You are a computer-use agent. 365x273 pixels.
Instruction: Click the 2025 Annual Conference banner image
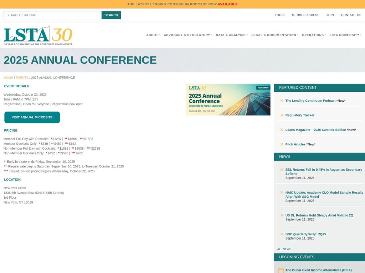point(228,99)
